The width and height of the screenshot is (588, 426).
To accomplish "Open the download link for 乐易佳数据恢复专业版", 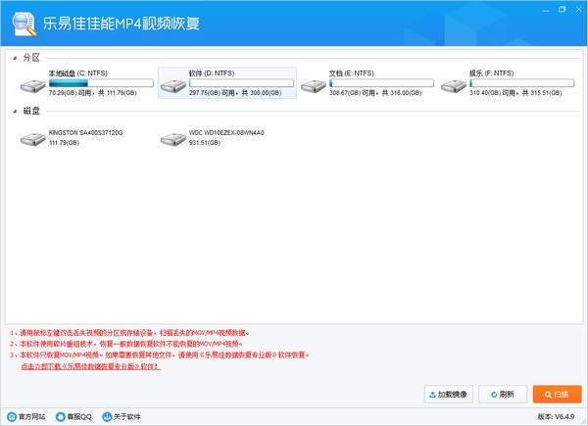I will click(x=91, y=366).
